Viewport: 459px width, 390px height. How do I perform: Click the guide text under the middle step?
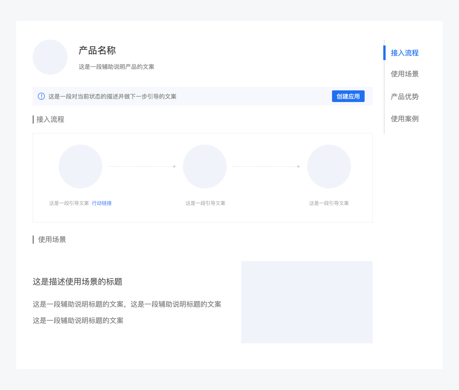click(205, 203)
